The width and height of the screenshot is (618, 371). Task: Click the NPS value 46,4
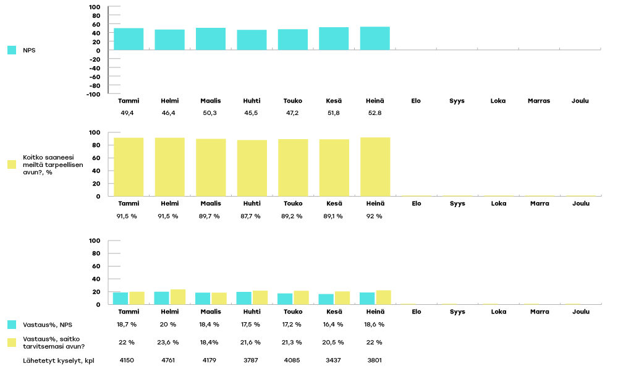pos(169,113)
